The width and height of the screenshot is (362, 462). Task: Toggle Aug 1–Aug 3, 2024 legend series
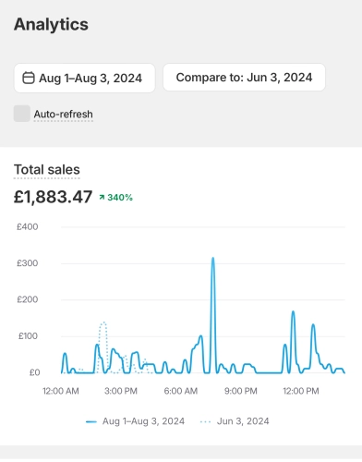pos(135,421)
